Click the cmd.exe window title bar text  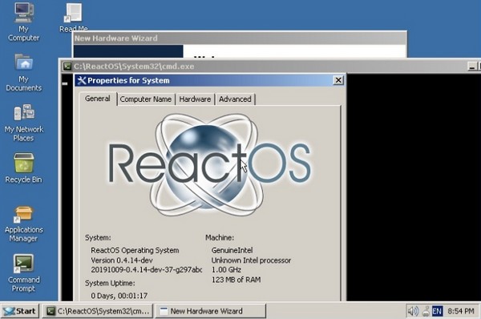tap(134, 67)
